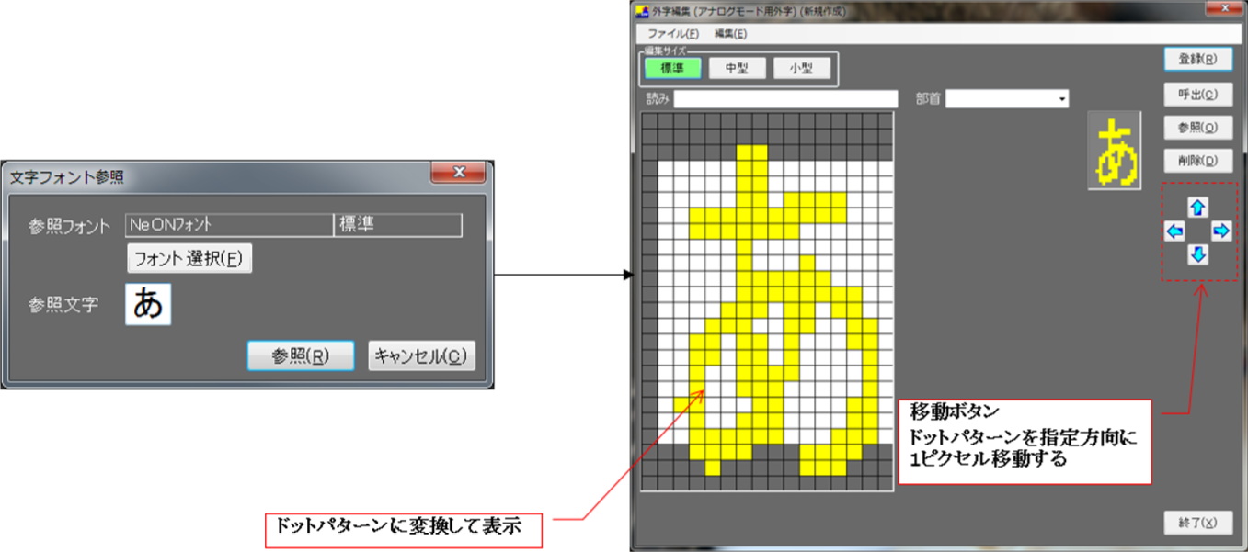Click the フォント選択(F) button

tap(189, 259)
